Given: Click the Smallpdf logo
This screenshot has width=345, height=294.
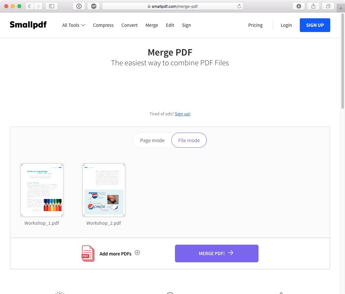Looking at the screenshot, I should (28, 25).
